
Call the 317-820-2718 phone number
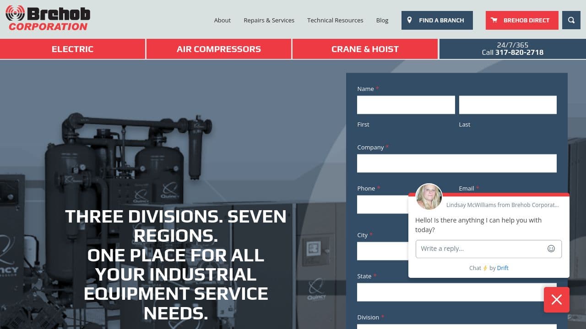coord(519,53)
